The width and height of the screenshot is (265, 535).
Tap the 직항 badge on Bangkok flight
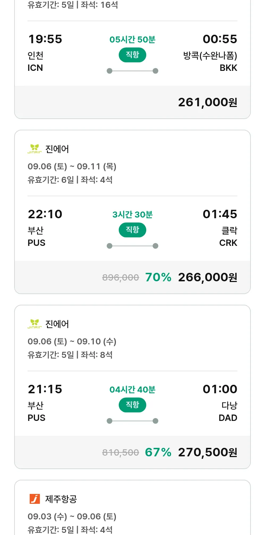pyautogui.click(x=132, y=55)
